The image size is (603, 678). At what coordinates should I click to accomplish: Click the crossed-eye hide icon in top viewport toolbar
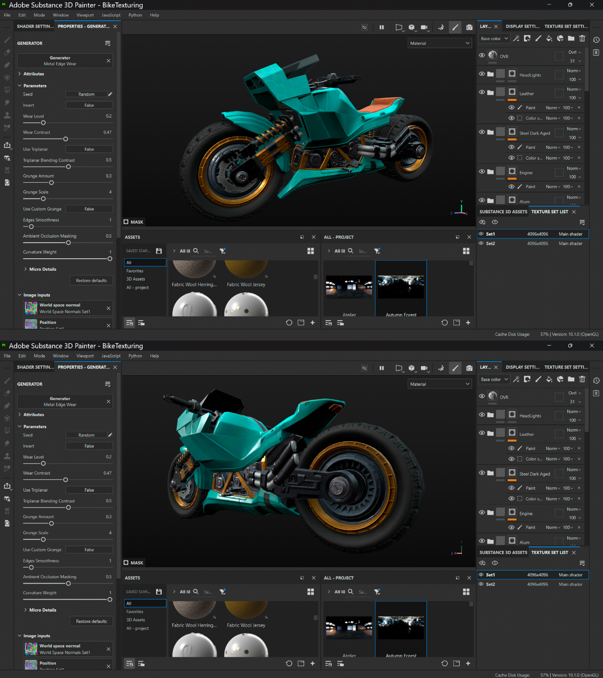pos(364,27)
